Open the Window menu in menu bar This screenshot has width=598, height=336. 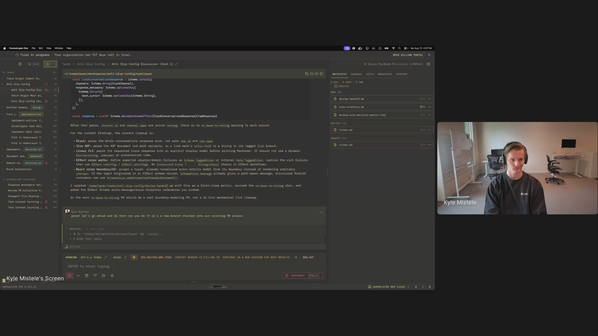[59, 48]
